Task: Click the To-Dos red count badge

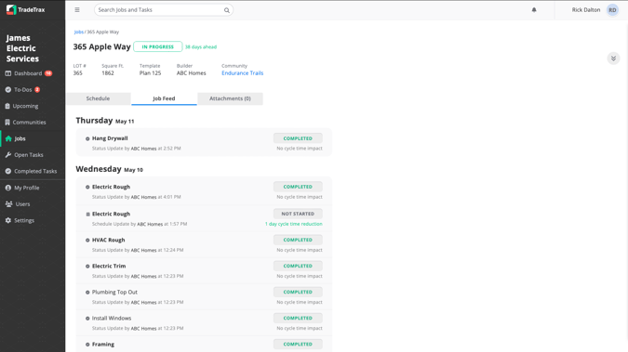Action: click(37, 89)
